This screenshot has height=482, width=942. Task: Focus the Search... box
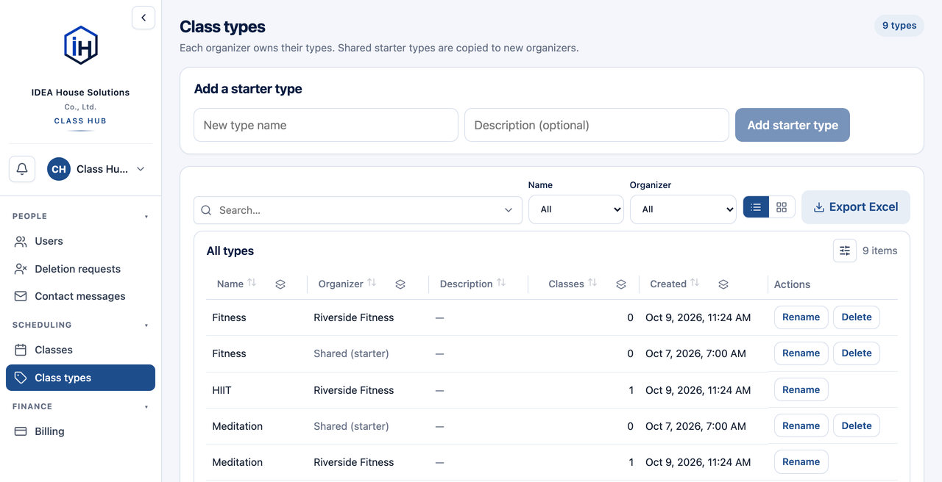(x=358, y=210)
